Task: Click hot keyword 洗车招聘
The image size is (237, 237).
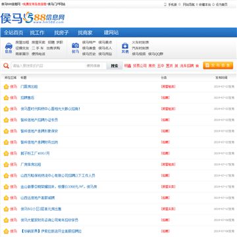Action: click(187, 66)
